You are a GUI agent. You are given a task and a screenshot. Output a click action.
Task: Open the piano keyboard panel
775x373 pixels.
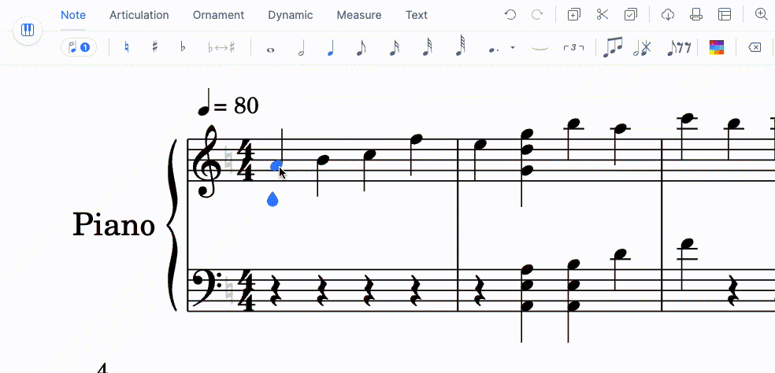click(x=28, y=31)
